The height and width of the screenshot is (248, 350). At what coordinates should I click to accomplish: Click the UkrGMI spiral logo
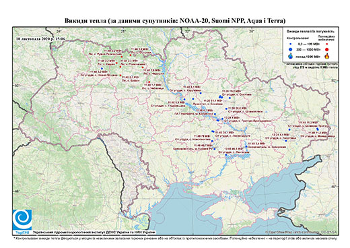(22, 219)
